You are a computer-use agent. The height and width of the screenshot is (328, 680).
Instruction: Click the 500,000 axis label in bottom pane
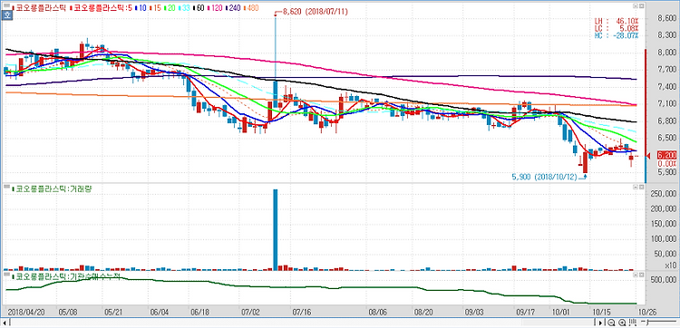[665, 279]
